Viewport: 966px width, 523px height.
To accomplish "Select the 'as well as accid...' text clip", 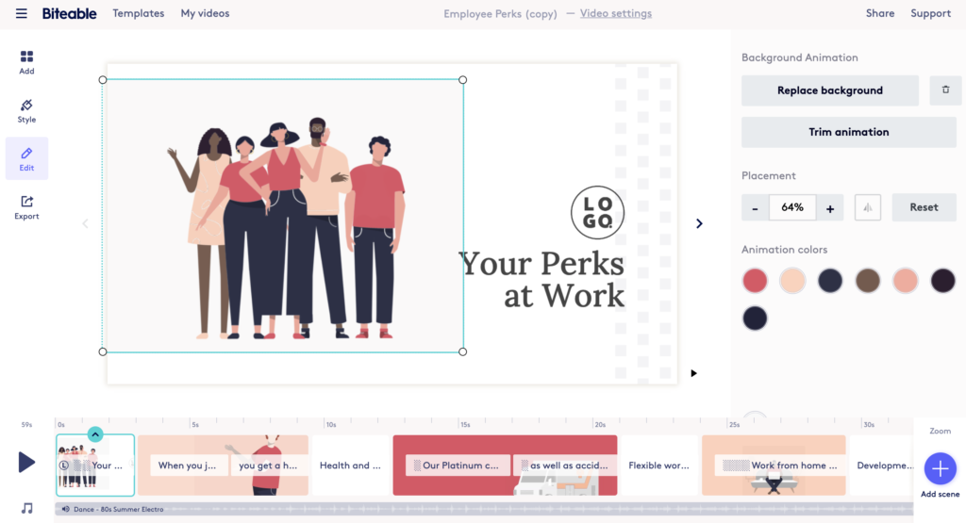I will [564, 466].
